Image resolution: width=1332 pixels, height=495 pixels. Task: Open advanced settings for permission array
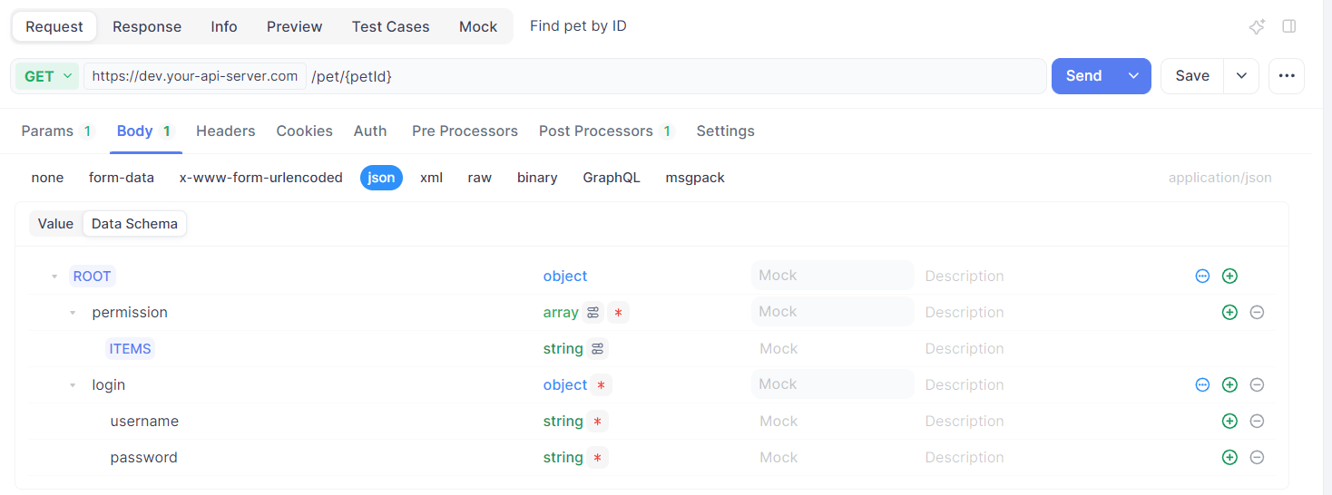pyautogui.click(x=593, y=312)
